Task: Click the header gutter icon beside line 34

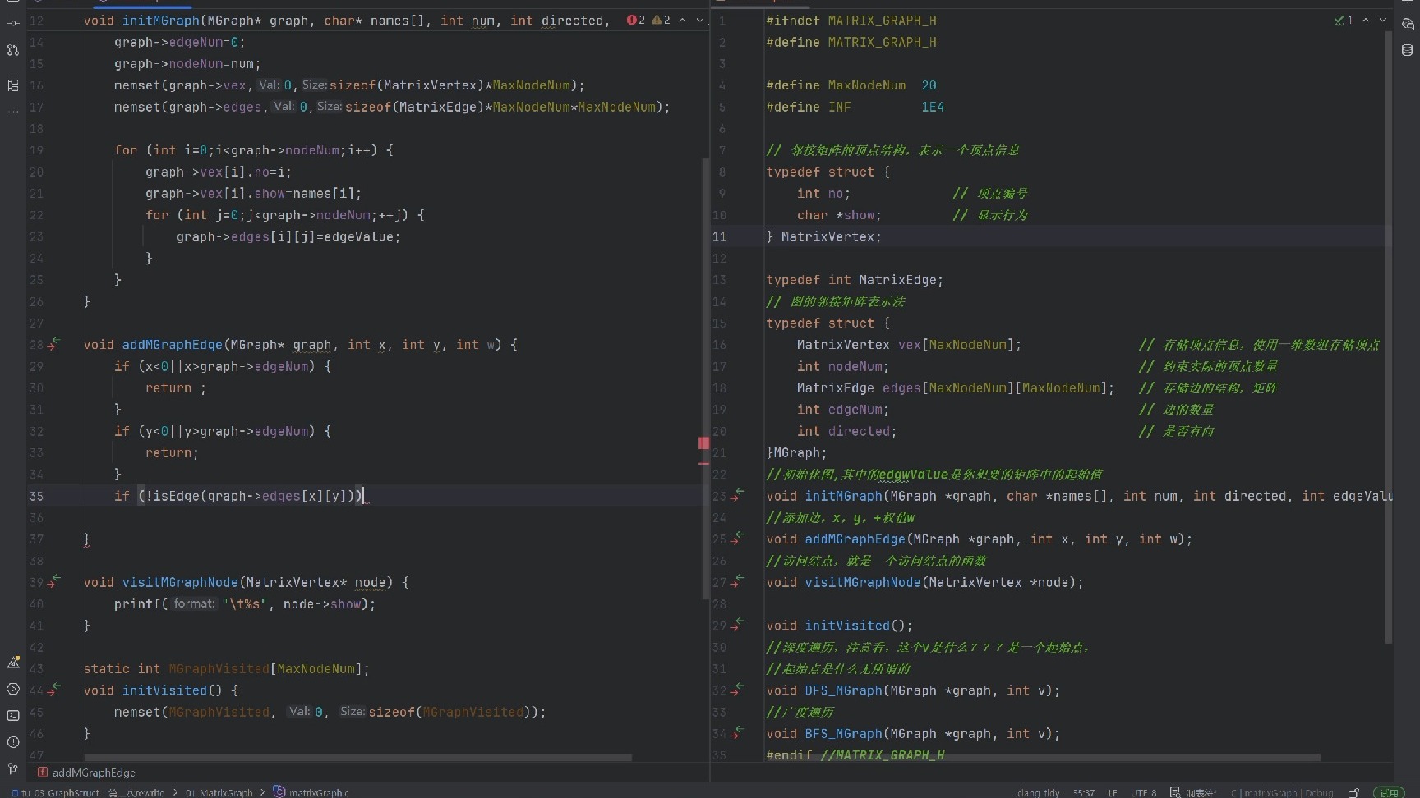Action: pyautogui.click(x=737, y=733)
